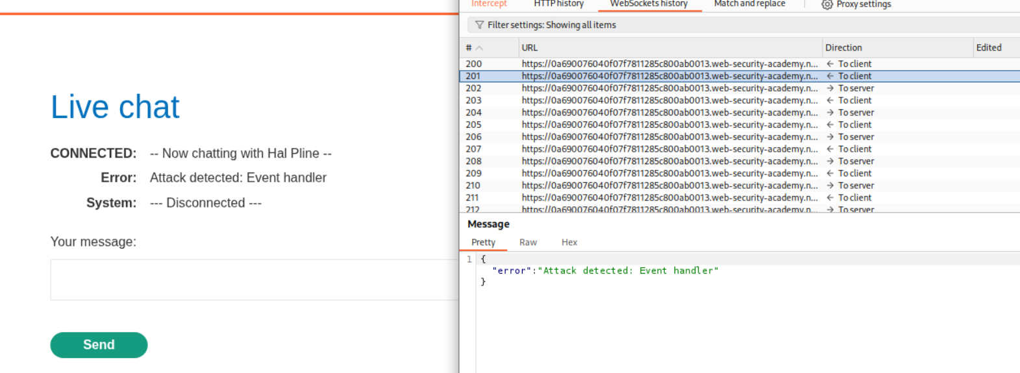Viewport: 1020px width, 373px height.
Task: Sort by the Direction column header
Action: (843, 48)
